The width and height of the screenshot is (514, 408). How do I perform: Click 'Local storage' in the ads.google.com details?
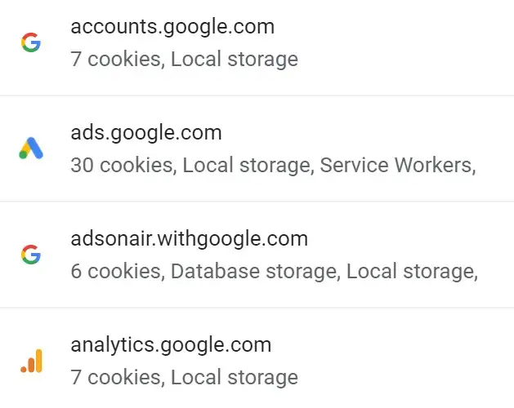pos(246,165)
